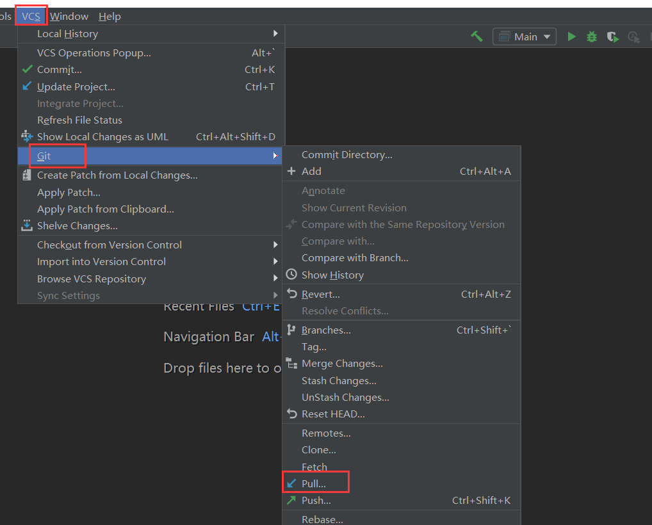Expand the Local History submenu

click(151, 34)
